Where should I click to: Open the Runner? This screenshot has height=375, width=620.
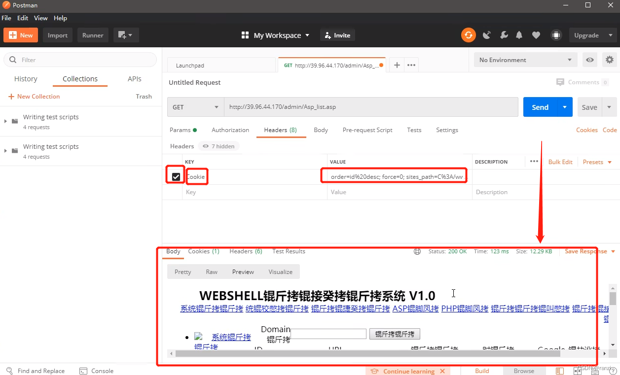click(93, 35)
